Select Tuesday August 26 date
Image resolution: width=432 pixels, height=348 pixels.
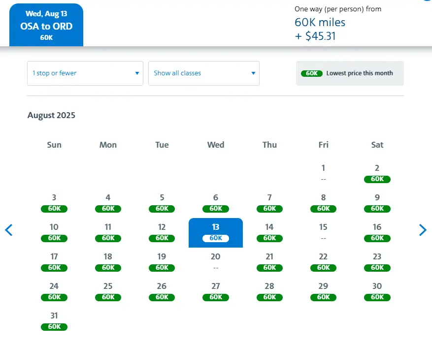pos(162,291)
